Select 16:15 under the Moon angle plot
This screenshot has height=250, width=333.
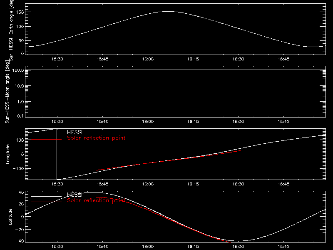point(193,122)
